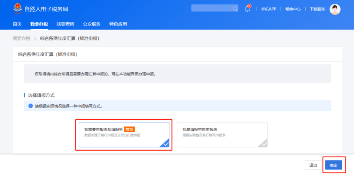Click the blue info icon in notice bar
This screenshot has width=354, height=174.
(x=31, y=106)
